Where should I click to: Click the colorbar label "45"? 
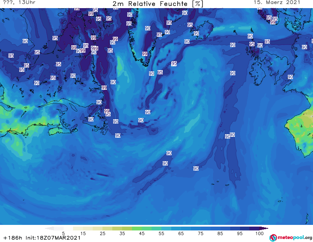click(142, 233)
